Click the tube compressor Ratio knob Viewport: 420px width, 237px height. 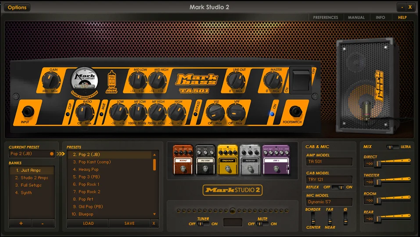(85, 113)
